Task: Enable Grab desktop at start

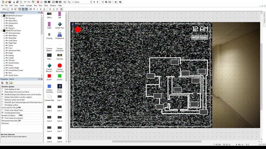Action: point(2,89)
